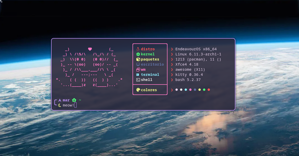Click the 'awesome (X11)' text
This screenshot has width=299, height=156.
coord(190,70)
